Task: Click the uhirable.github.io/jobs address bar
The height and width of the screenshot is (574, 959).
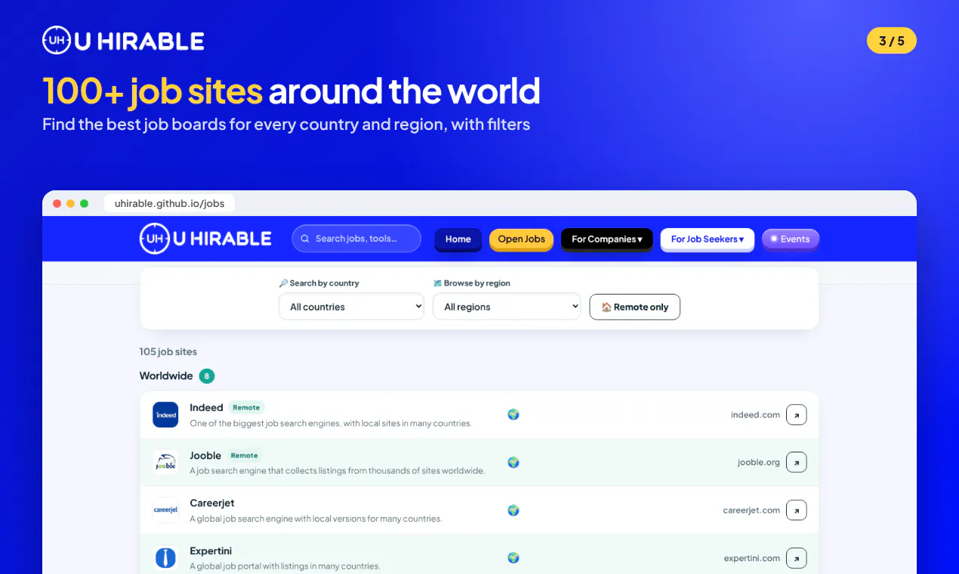Action: coord(170,203)
